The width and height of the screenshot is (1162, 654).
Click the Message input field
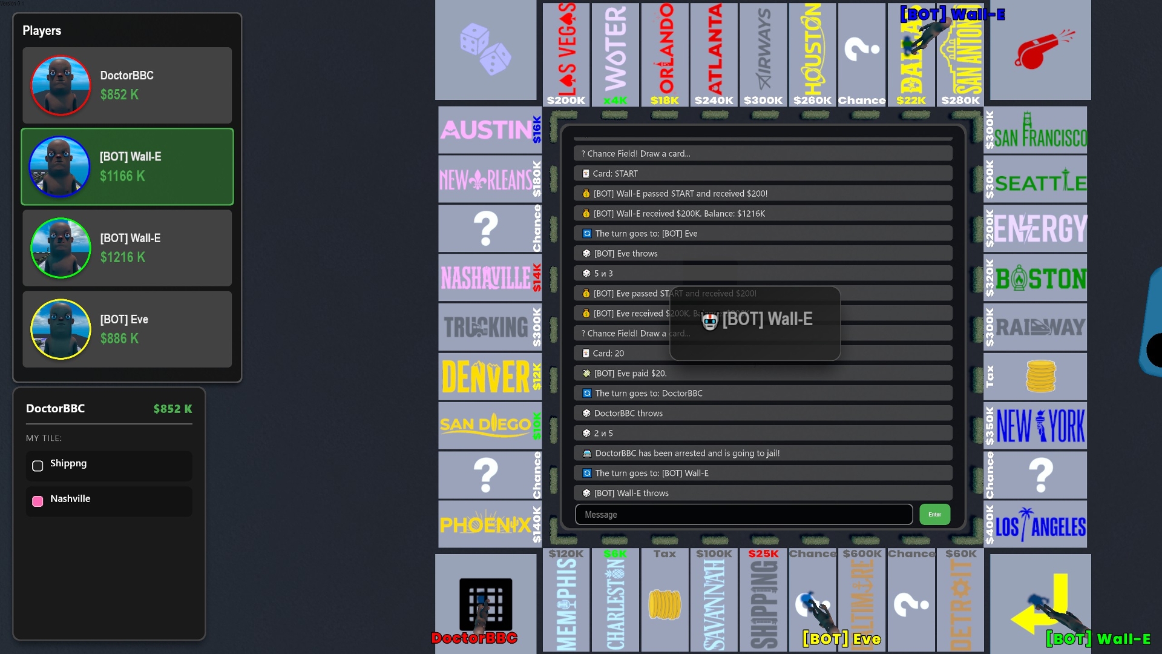743,514
